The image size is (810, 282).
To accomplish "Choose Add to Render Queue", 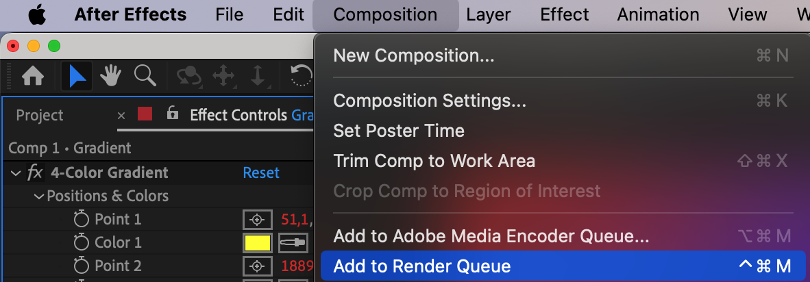I will (x=421, y=266).
